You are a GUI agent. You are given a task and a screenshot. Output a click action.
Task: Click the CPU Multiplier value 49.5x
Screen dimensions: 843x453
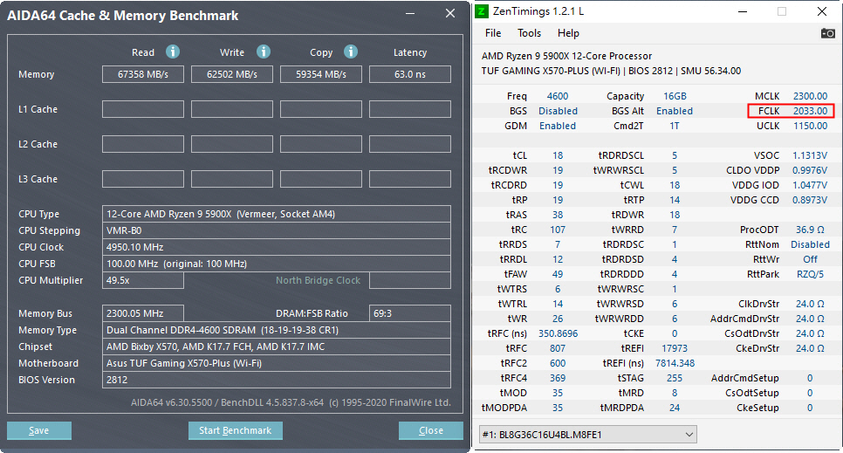click(143, 280)
